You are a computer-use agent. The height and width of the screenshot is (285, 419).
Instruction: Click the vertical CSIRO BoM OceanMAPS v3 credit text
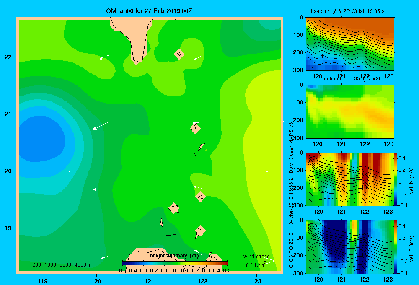(x=291, y=194)
